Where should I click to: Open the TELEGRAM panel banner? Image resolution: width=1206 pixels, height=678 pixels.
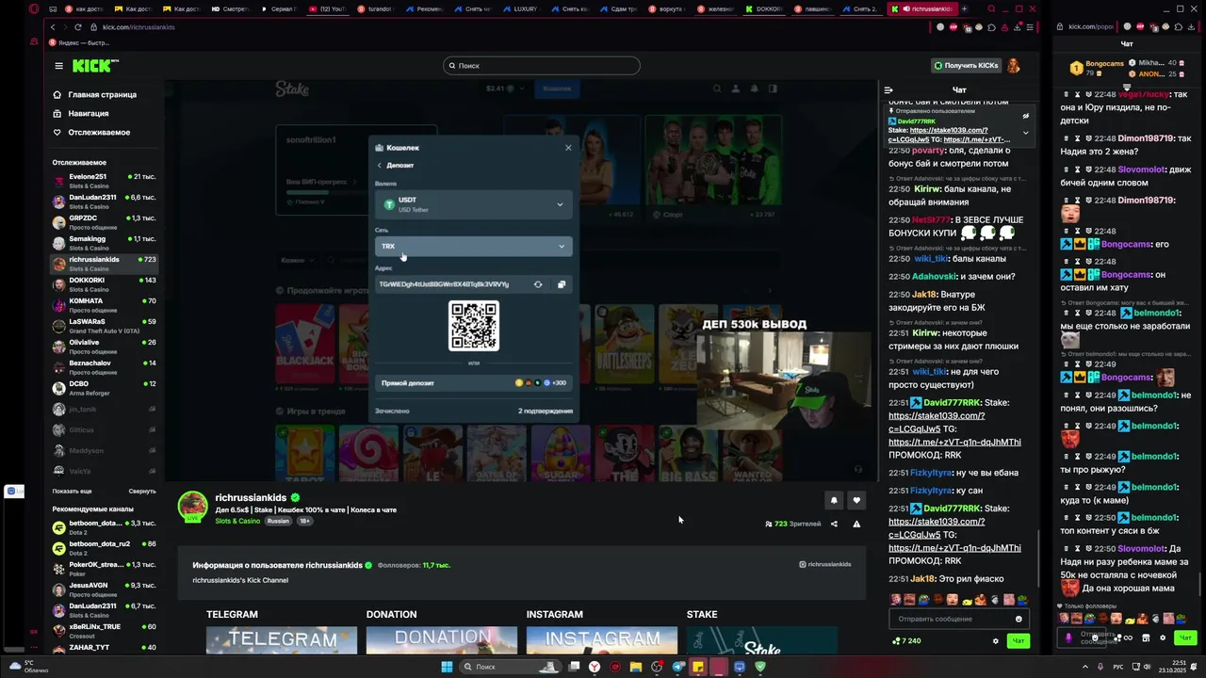pos(282,639)
